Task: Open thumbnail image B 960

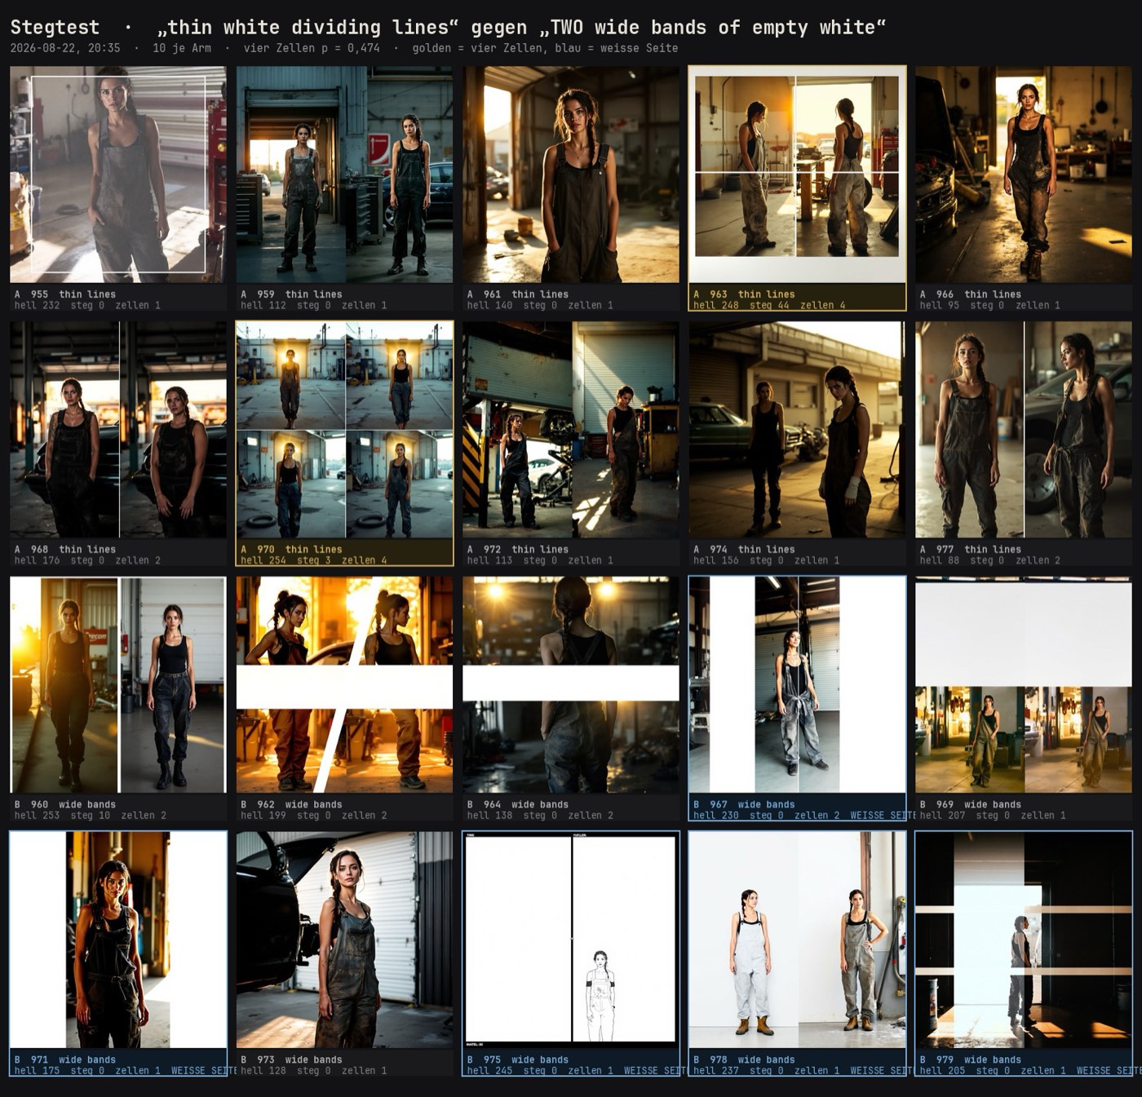Action: click(118, 685)
